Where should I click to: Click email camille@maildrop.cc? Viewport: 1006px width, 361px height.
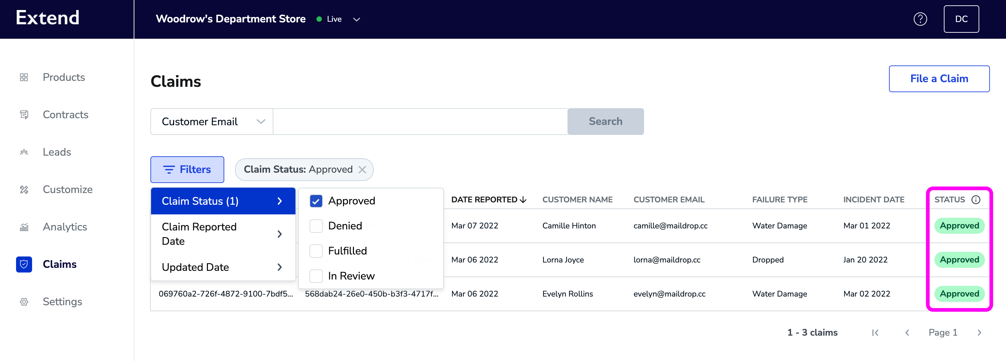[x=670, y=225]
